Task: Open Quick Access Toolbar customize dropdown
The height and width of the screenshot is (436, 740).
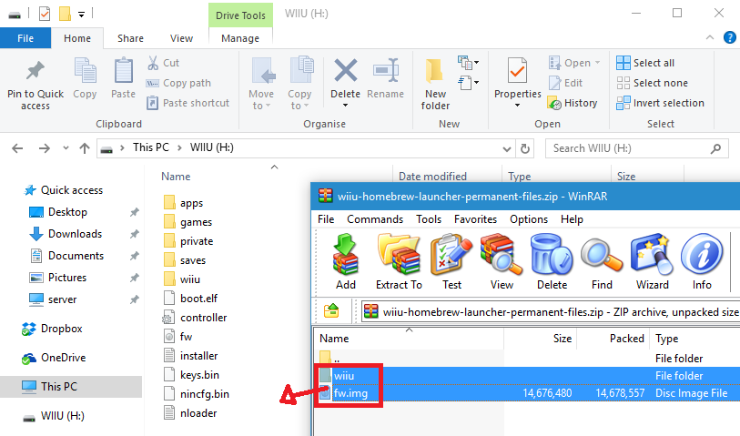Action: pos(81,15)
